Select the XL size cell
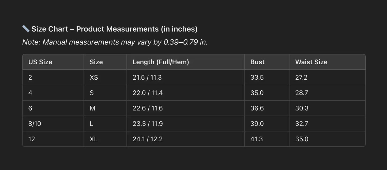 pos(93,139)
